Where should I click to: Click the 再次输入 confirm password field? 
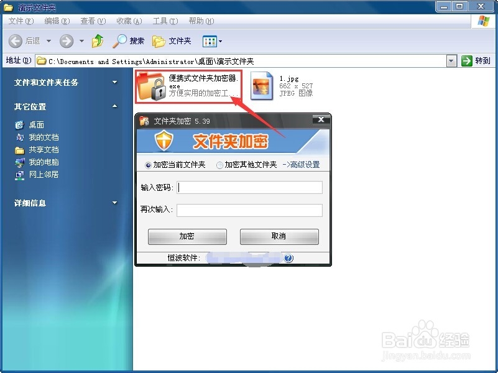(250, 210)
